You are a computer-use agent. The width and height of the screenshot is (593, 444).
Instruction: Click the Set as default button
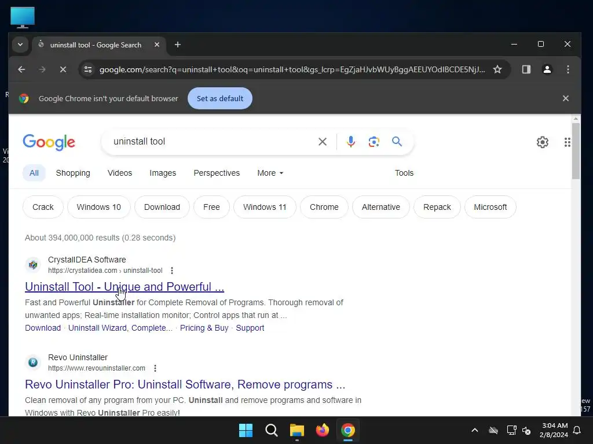[219, 98]
